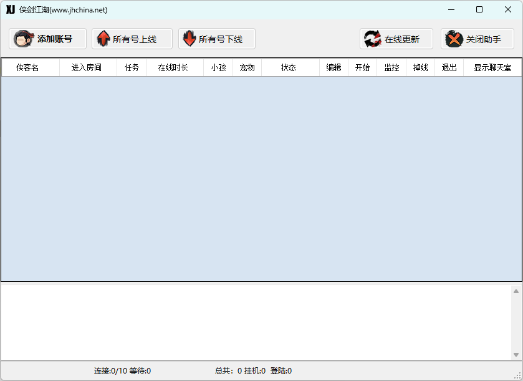Maximize the 侠剑江湖 window
523x381 pixels.
pyautogui.click(x=479, y=9)
